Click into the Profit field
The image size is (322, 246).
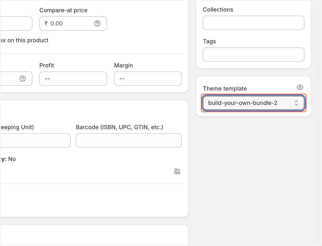(x=73, y=79)
